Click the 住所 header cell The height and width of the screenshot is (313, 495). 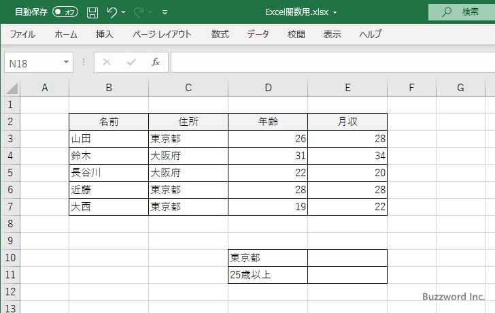pos(188,122)
